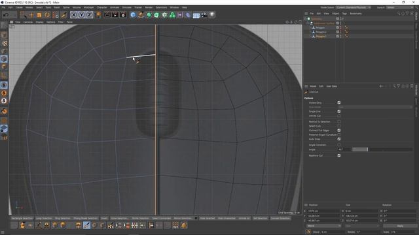Click the Apply button in coordinates panel

[400, 226]
